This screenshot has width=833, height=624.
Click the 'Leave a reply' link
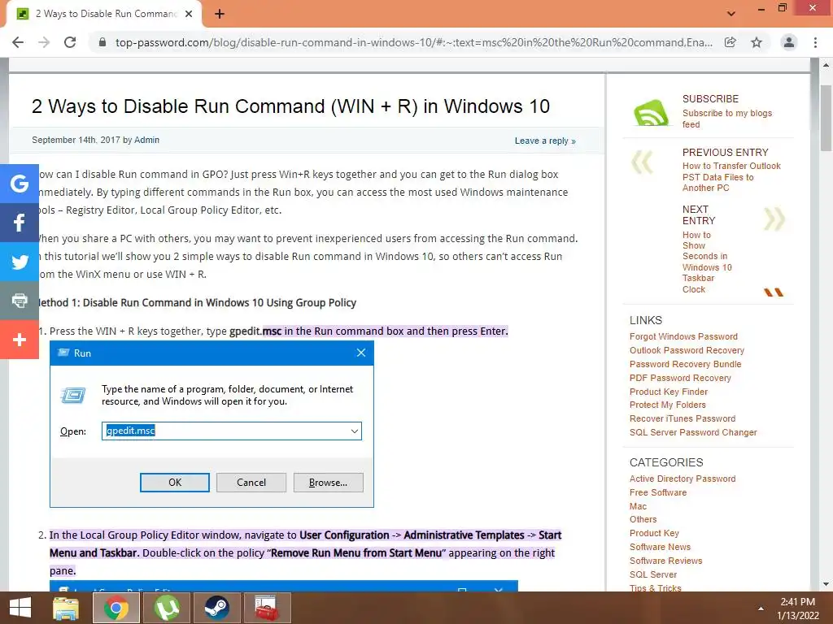pos(545,141)
